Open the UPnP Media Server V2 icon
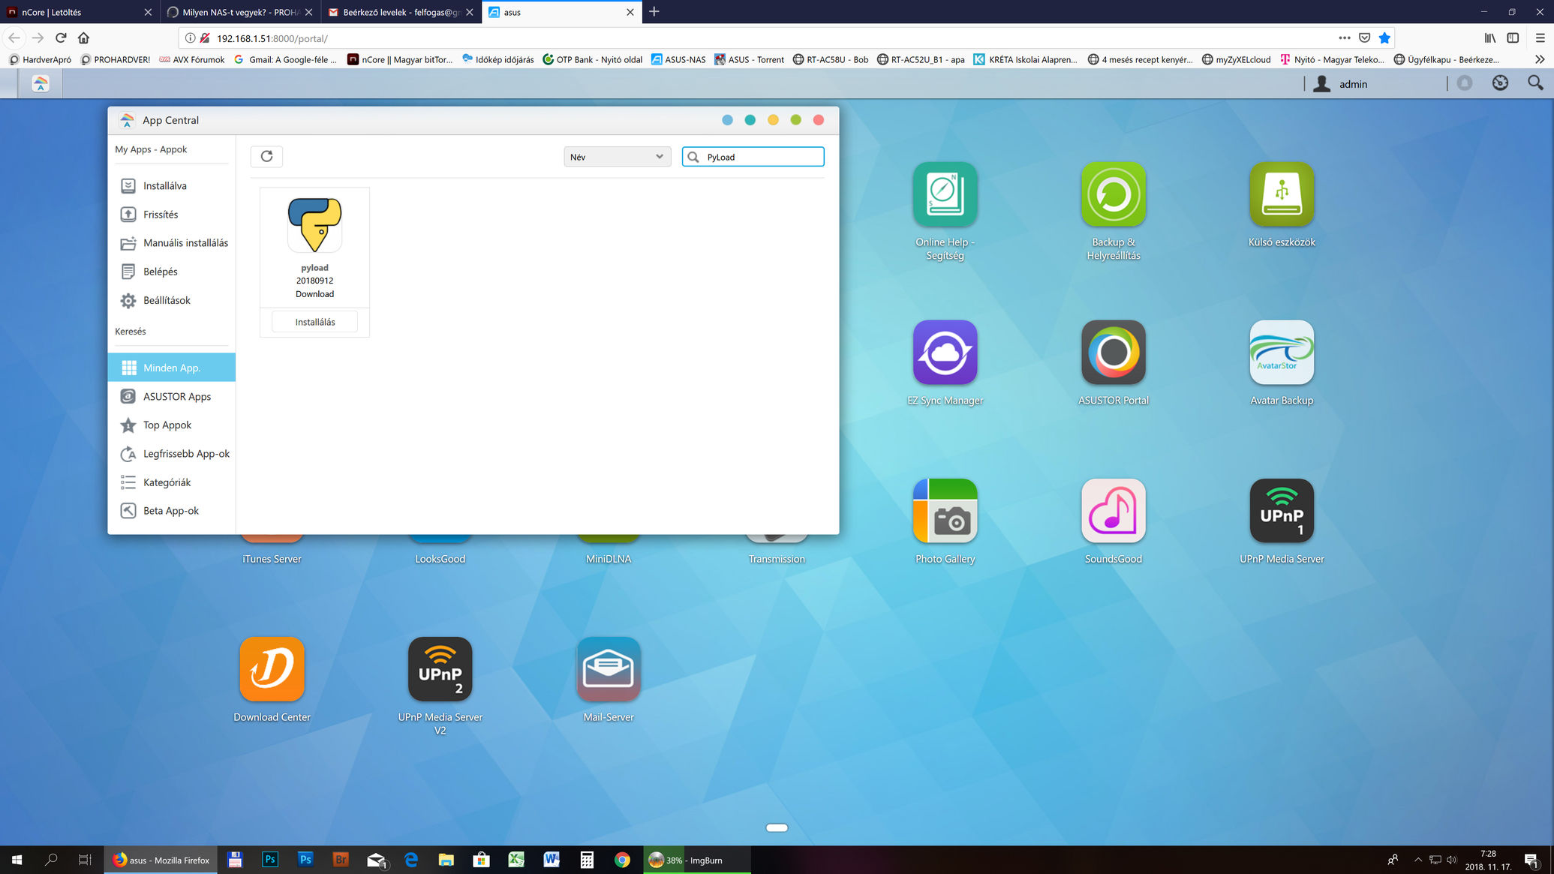This screenshot has height=874, width=1554. [440, 668]
